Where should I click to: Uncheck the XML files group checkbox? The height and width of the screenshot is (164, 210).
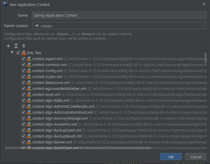(x=18, y=53)
